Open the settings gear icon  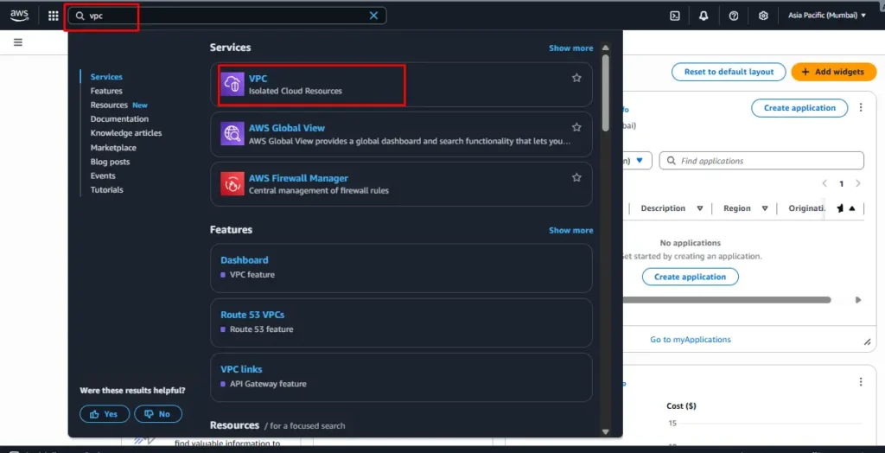[763, 16]
